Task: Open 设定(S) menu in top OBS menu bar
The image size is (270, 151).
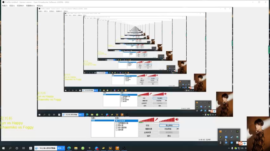Action: 12,6
